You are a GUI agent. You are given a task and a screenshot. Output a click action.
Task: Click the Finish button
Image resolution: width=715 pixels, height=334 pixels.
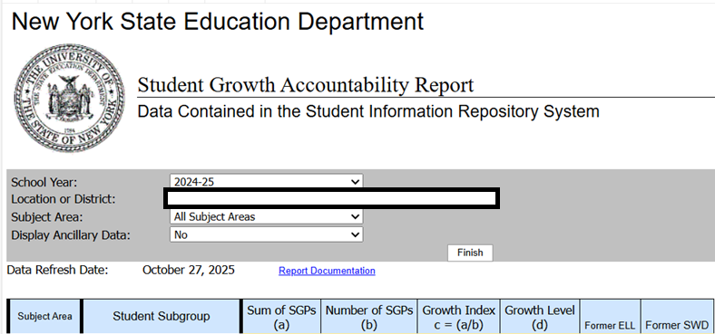pyautogui.click(x=470, y=253)
